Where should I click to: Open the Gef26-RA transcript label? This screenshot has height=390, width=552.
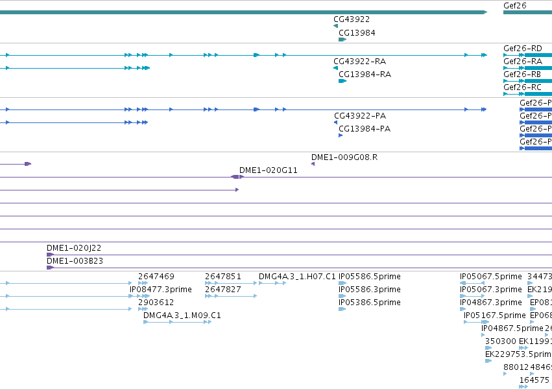[522, 62]
